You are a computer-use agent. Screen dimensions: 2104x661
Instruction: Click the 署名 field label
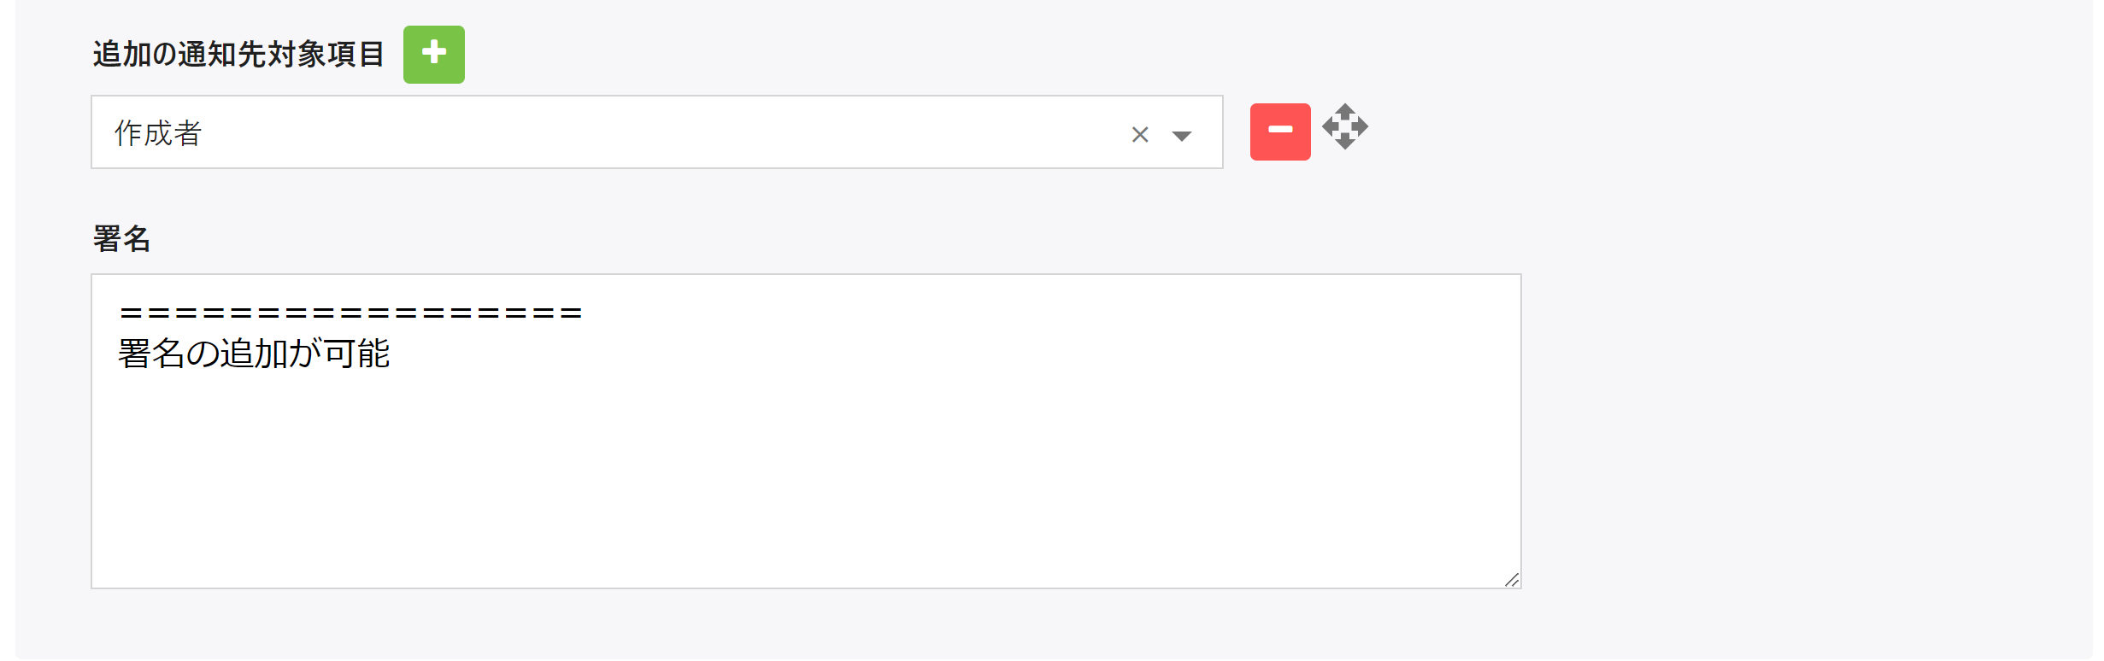coord(121,239)
